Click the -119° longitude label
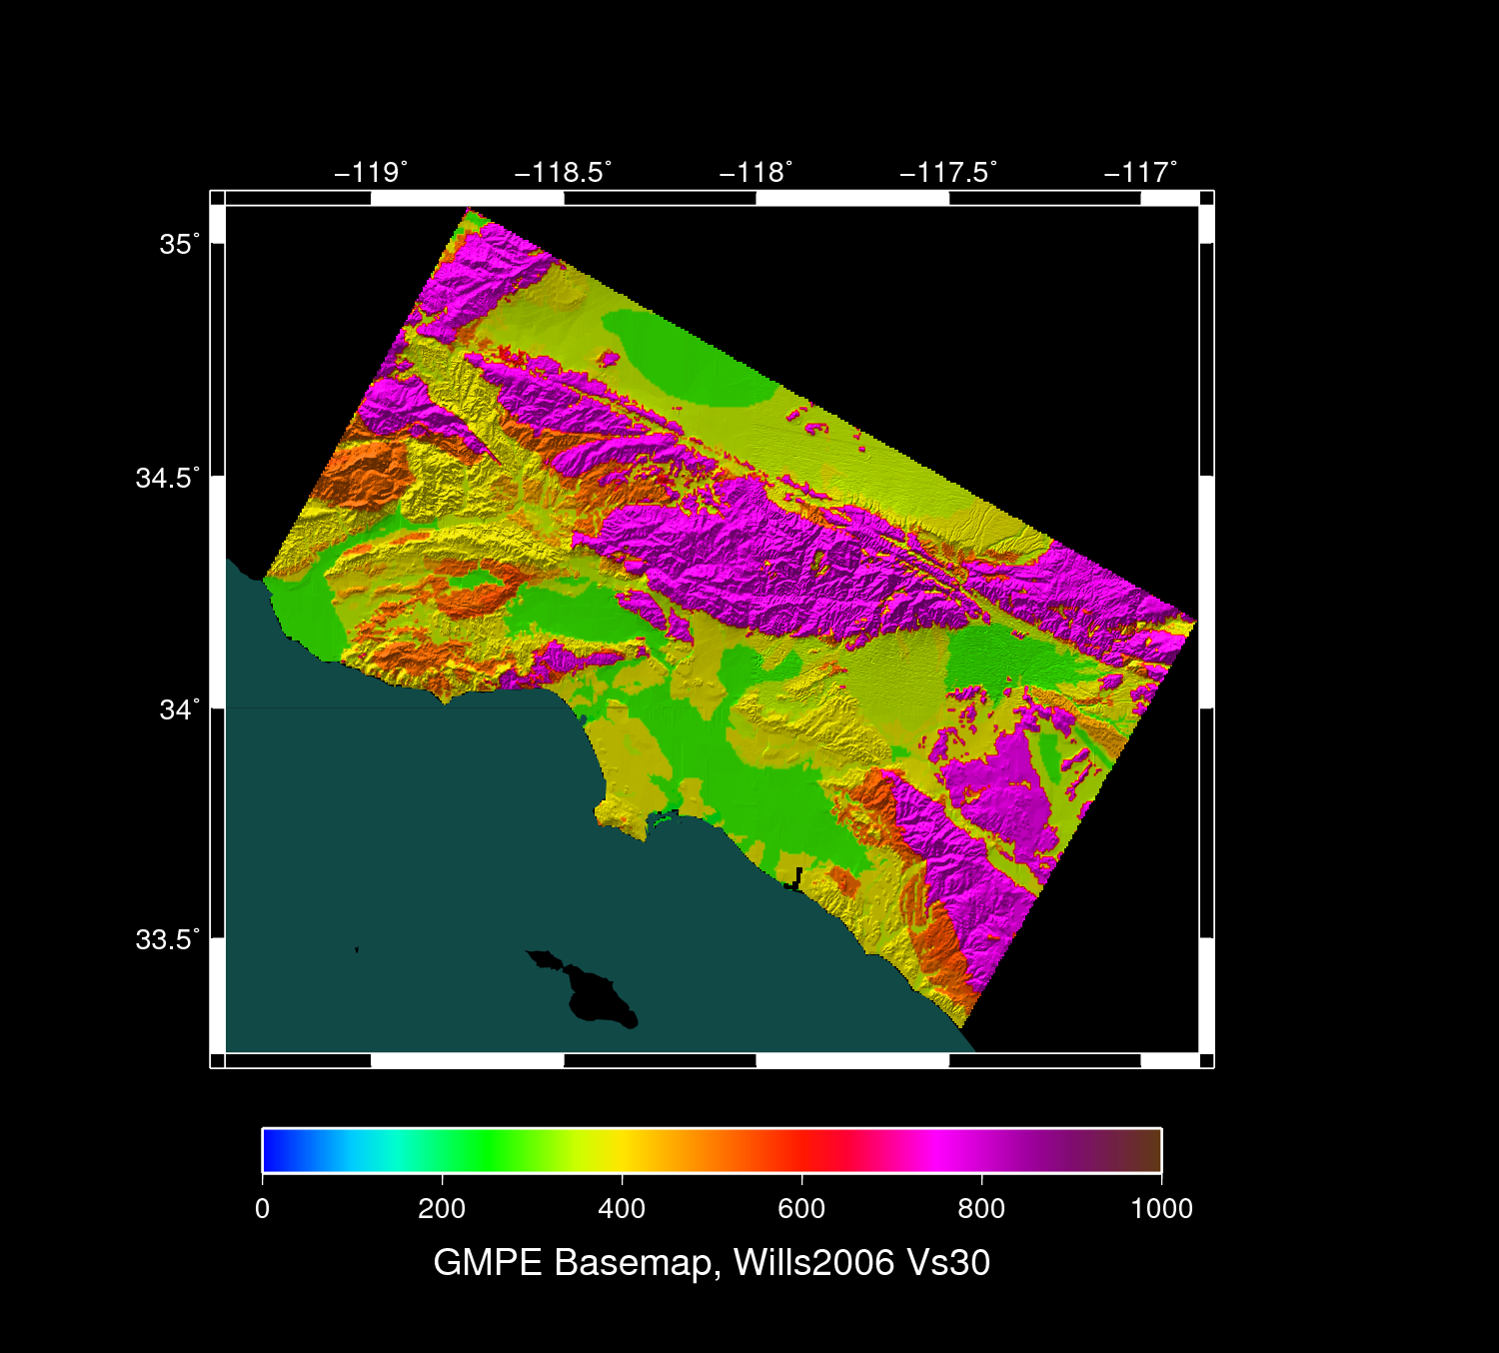 370,172
